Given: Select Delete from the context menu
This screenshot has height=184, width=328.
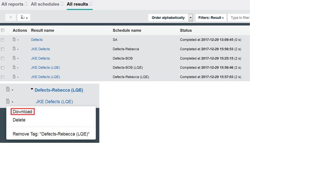Looking at the screenshot, I should 19,120.
